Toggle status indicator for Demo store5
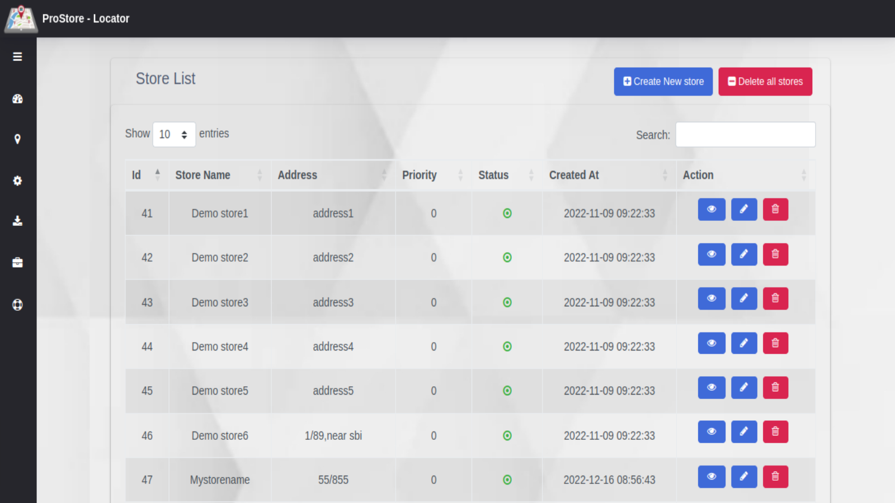Viewport: 895px width, 503px height. coord(507,391)
